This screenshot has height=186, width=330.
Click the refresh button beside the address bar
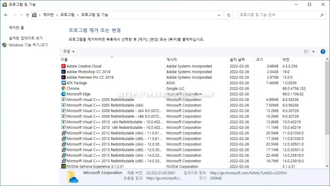pyautogui.click(x=228, y=15)
